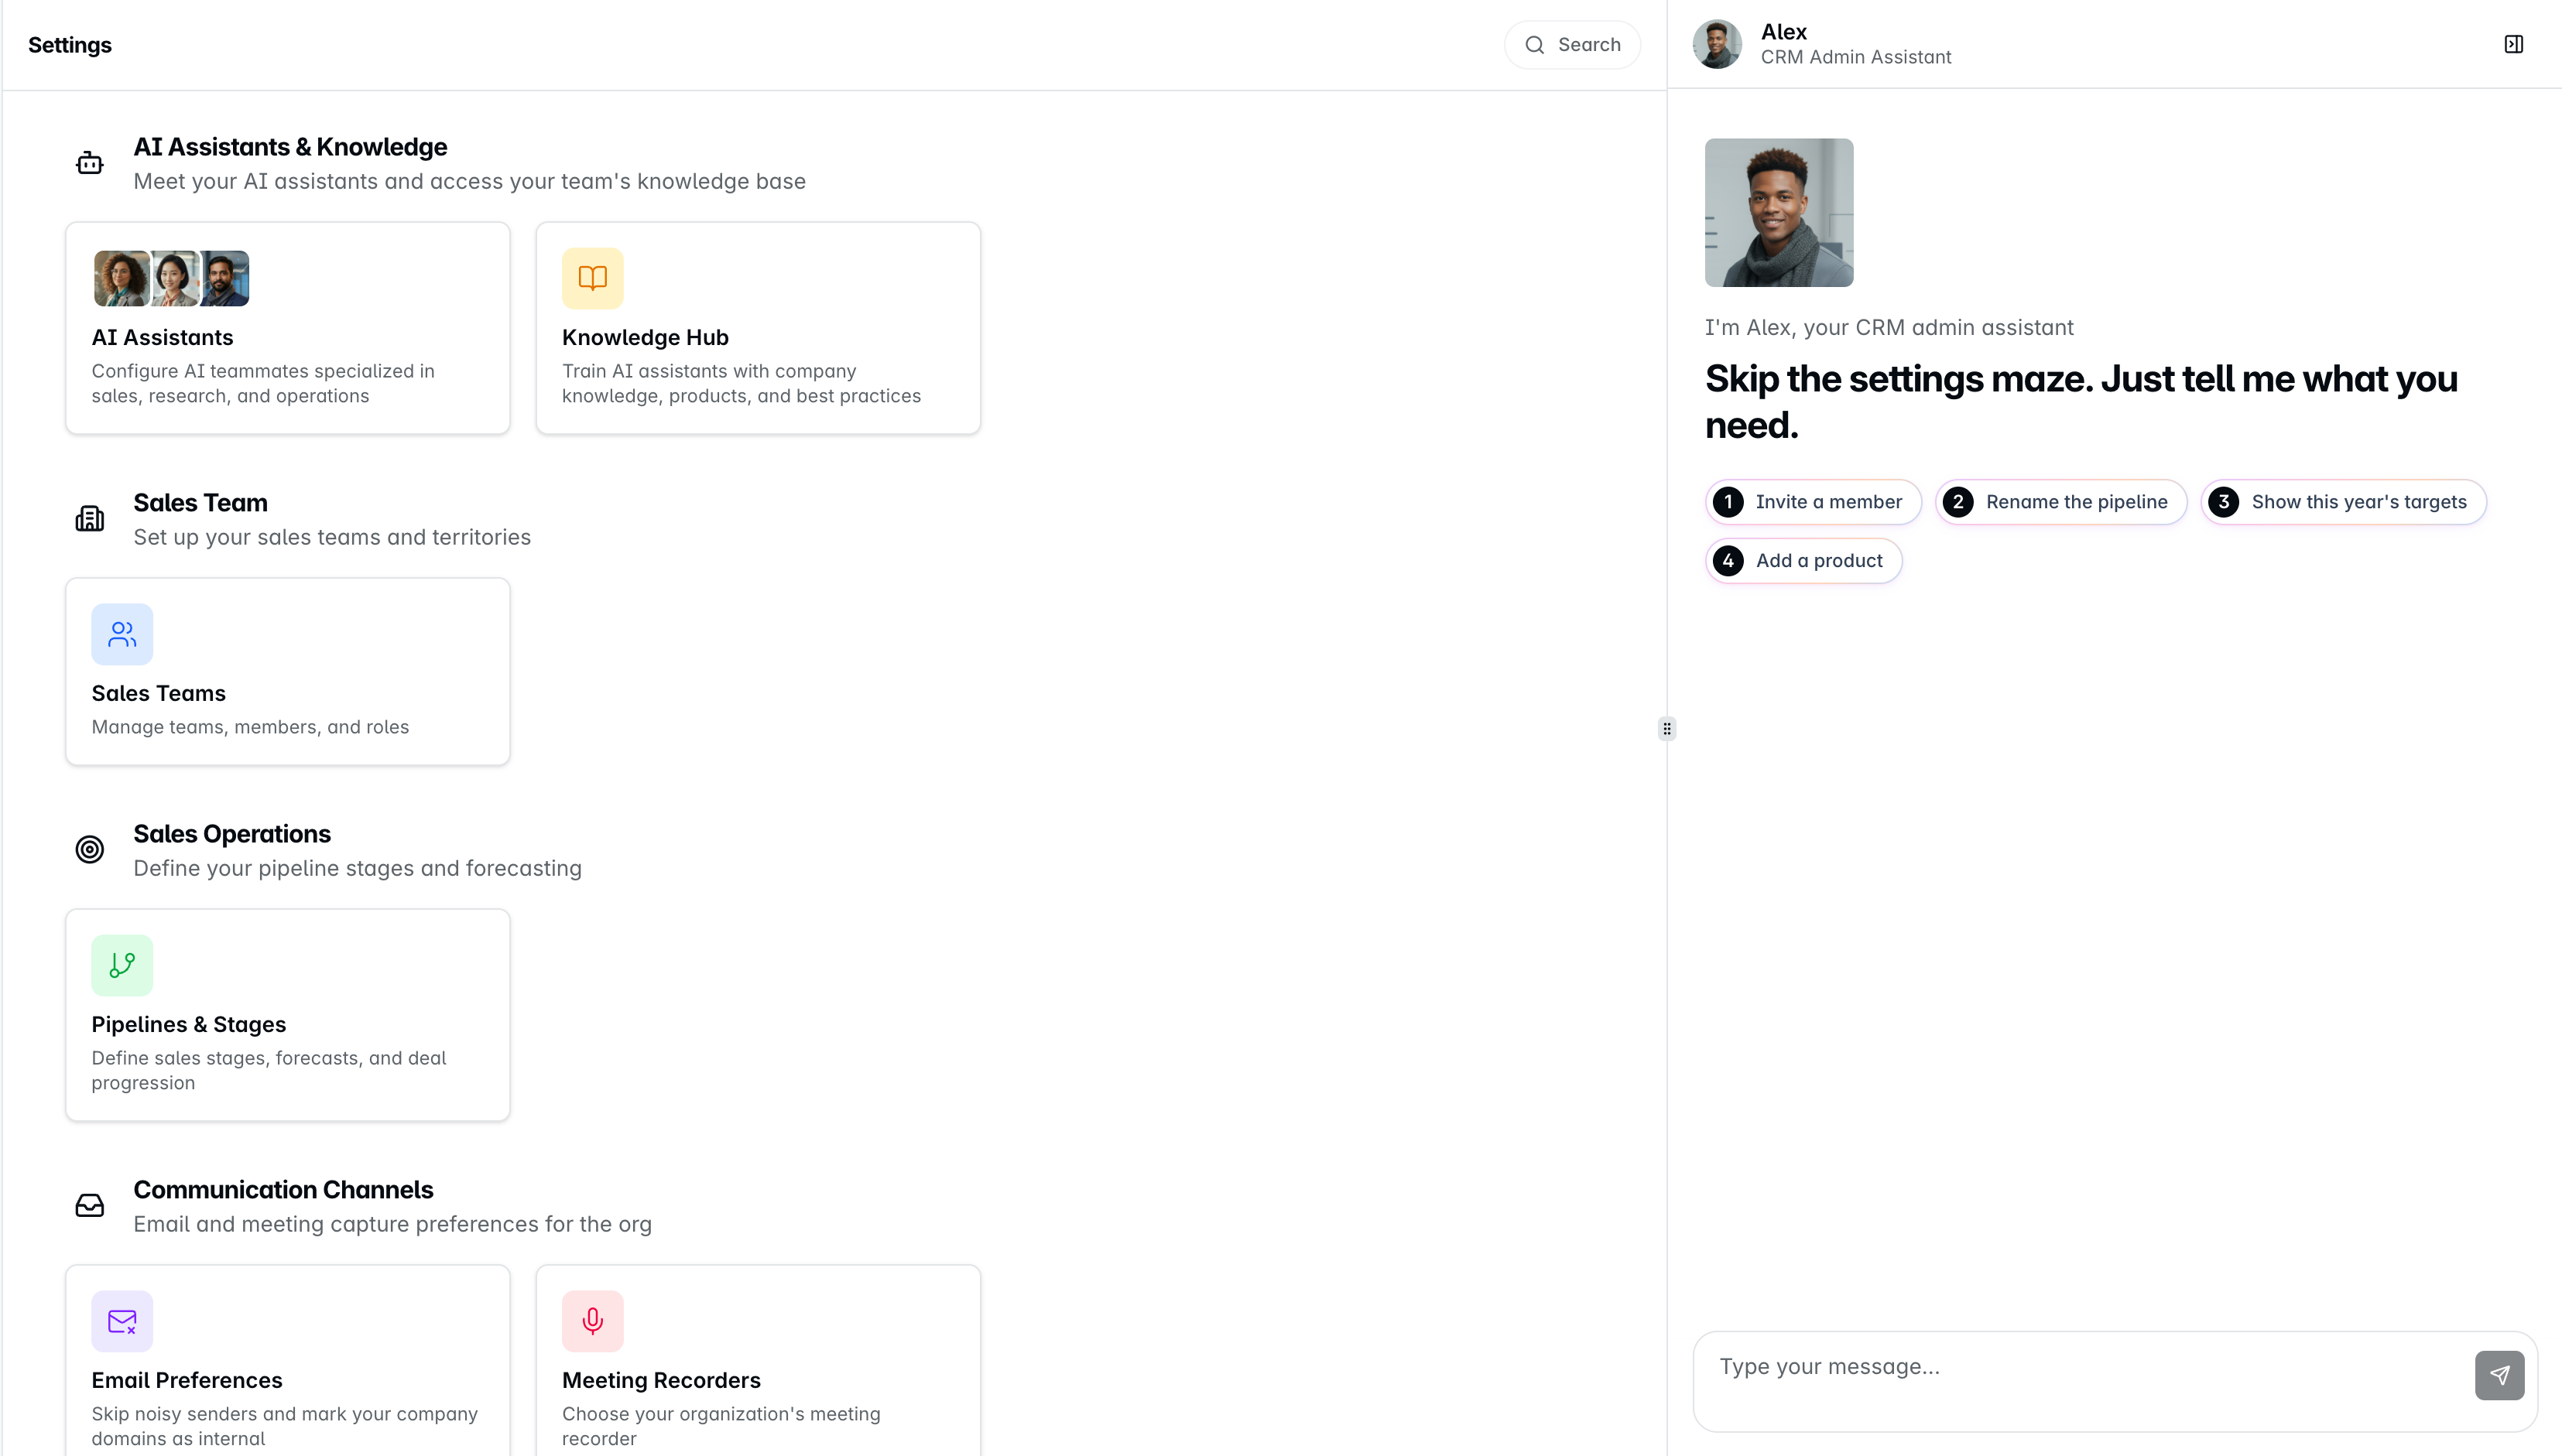Click "Set up your sales teams and territories"
Screen dimensions: 2562x1456
[x=332, y=537]
